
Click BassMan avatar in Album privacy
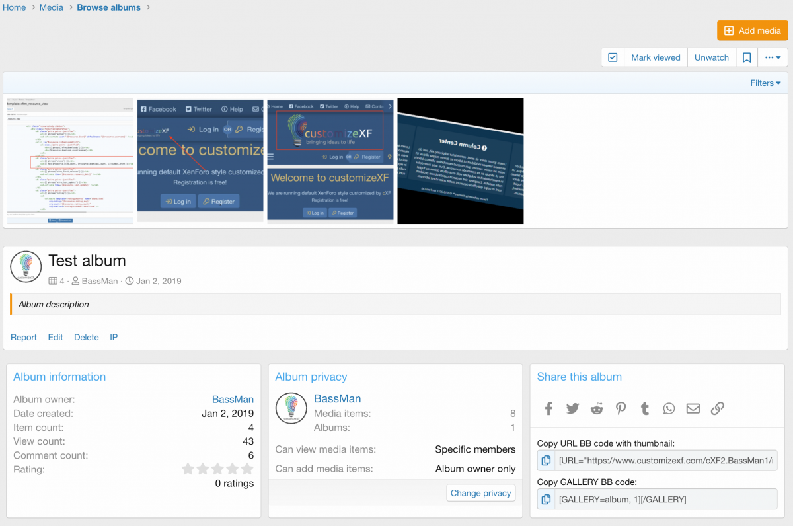(x=291, y=408)
